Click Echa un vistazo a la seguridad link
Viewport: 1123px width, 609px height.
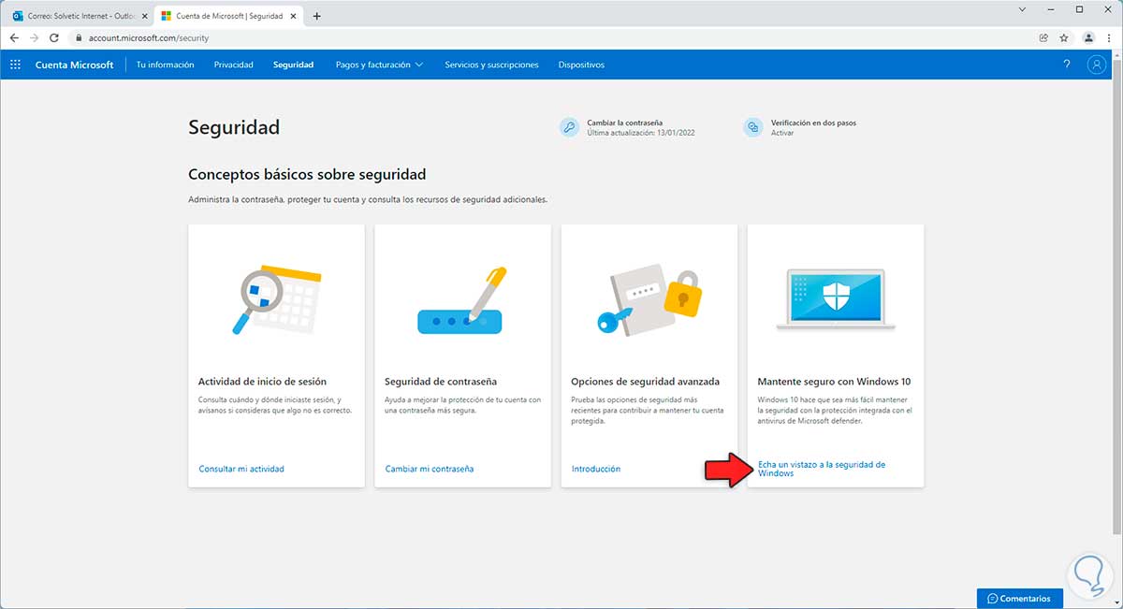coord(821,469)
